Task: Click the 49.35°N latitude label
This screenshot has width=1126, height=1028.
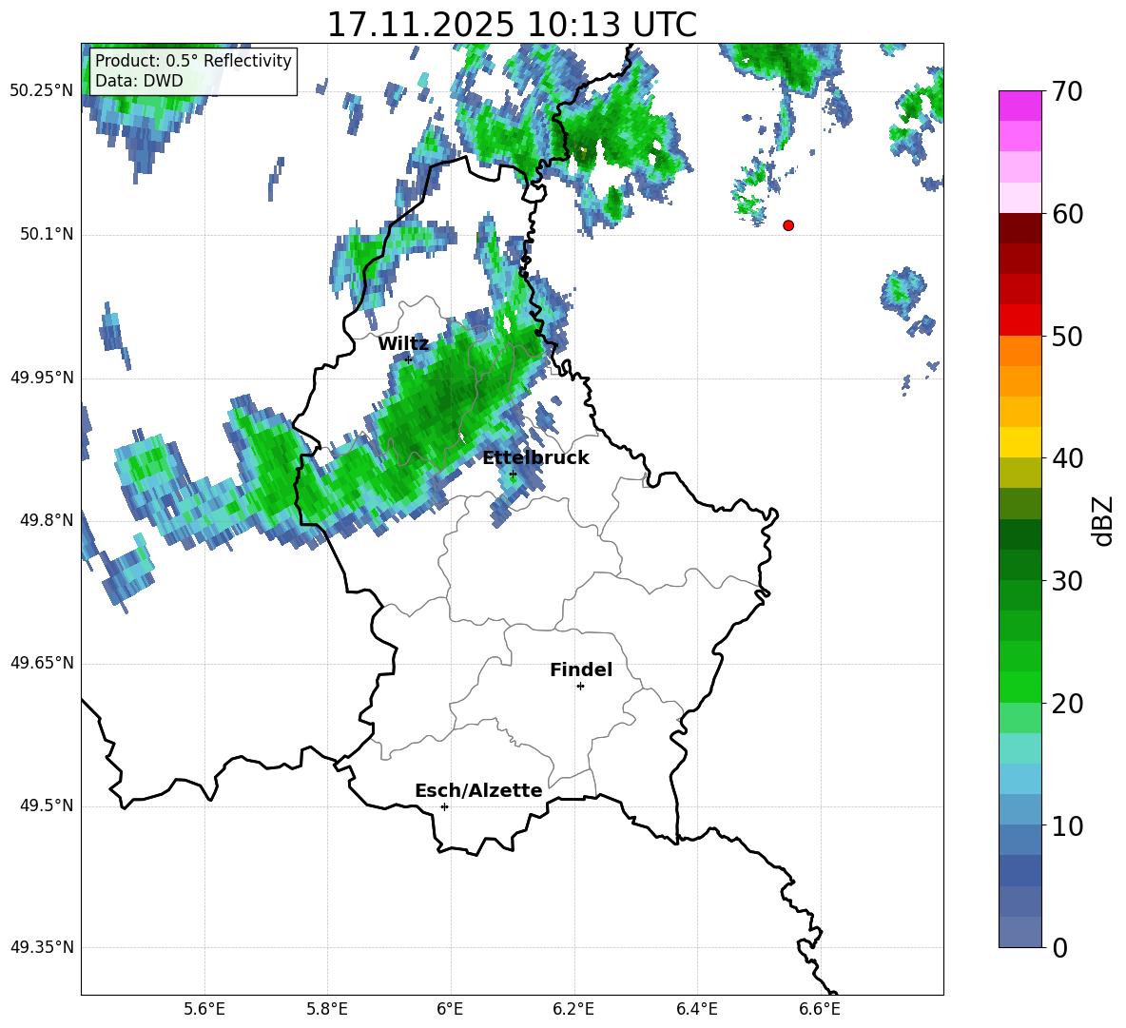Action: [42, 947]
